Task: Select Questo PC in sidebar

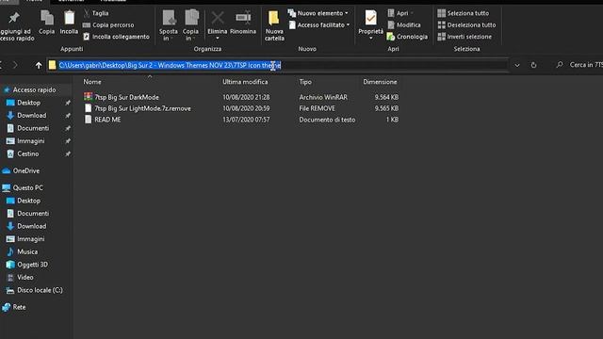Action: (27, 187)
